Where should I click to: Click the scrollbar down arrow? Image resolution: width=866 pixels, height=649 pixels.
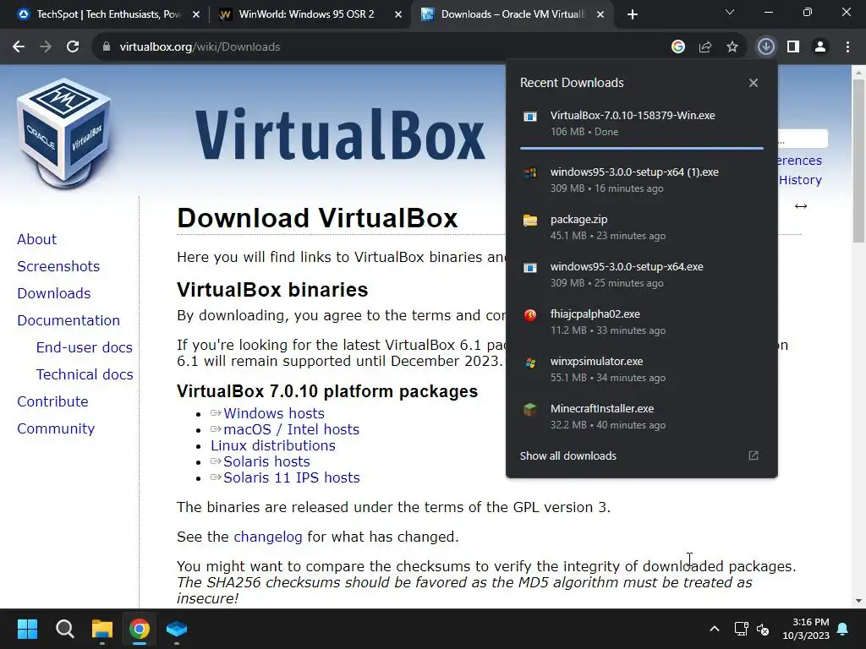(858, 601)
